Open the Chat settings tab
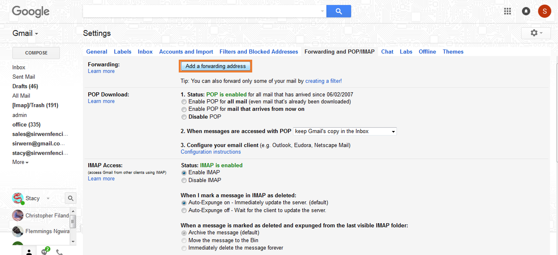The width and height of the screenshot is (558, 255). click(387, 52)
